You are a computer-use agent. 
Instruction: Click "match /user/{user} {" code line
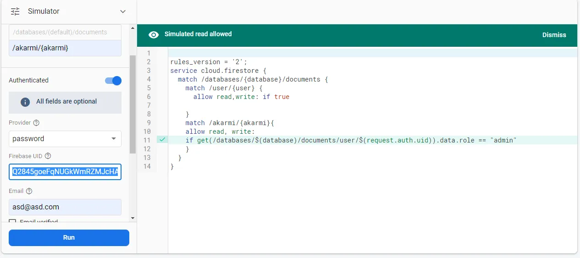pyautogui.click(x=224, y=88)
